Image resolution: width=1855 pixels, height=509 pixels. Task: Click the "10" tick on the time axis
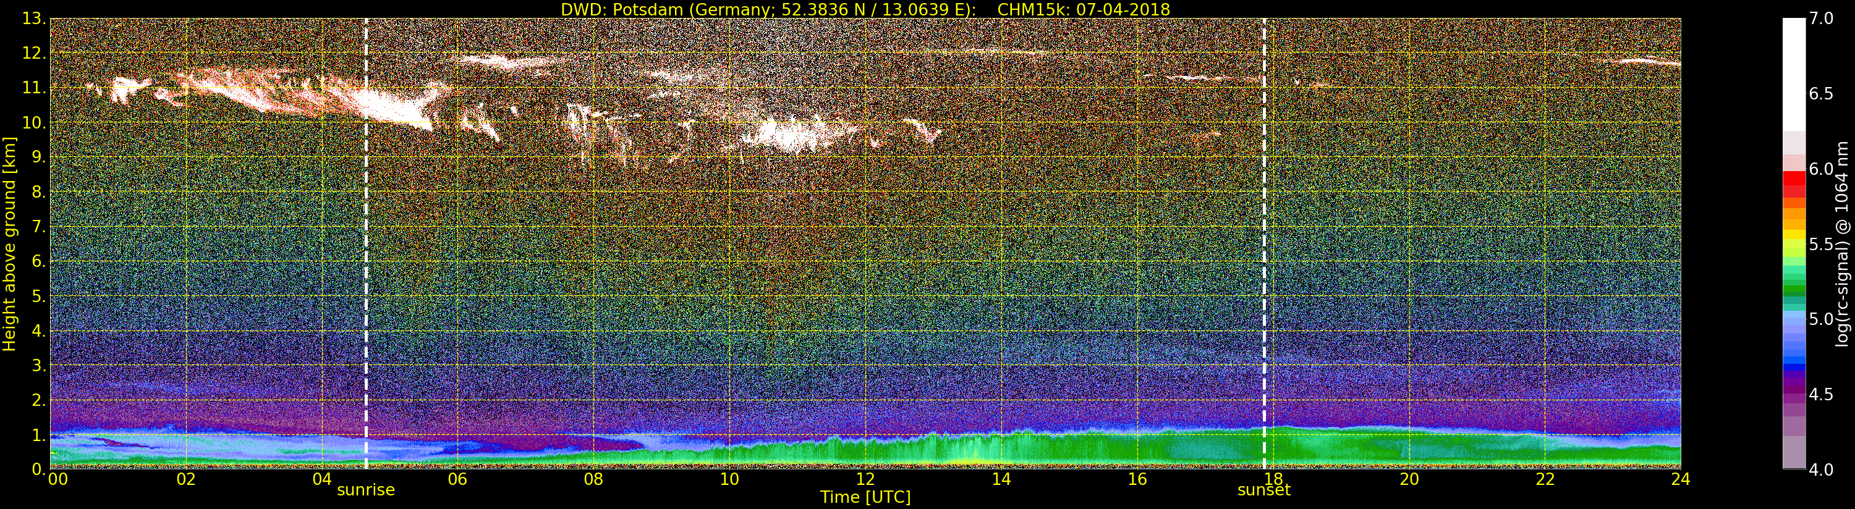pos(729,479)
